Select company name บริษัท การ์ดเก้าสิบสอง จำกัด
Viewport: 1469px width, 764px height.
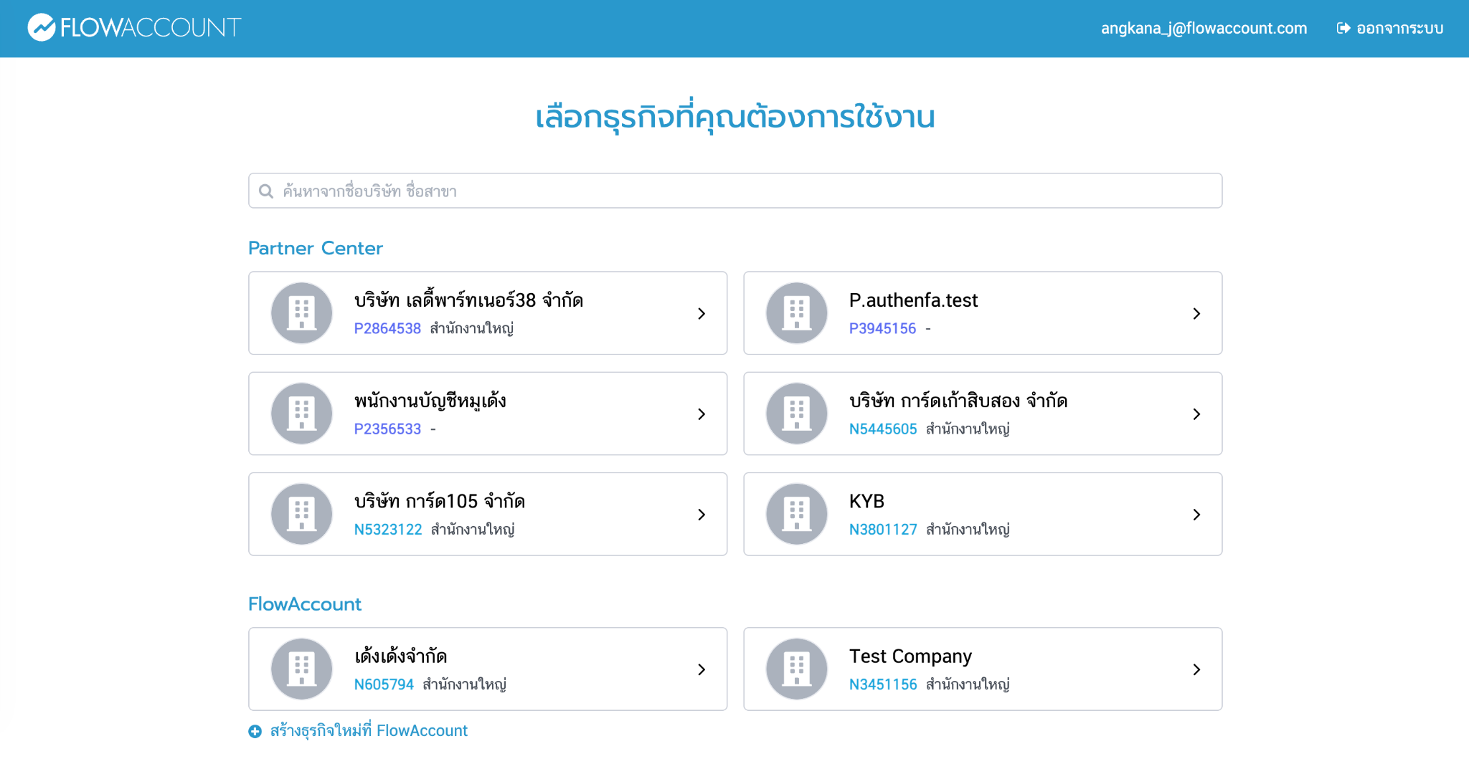click(958, 401)
